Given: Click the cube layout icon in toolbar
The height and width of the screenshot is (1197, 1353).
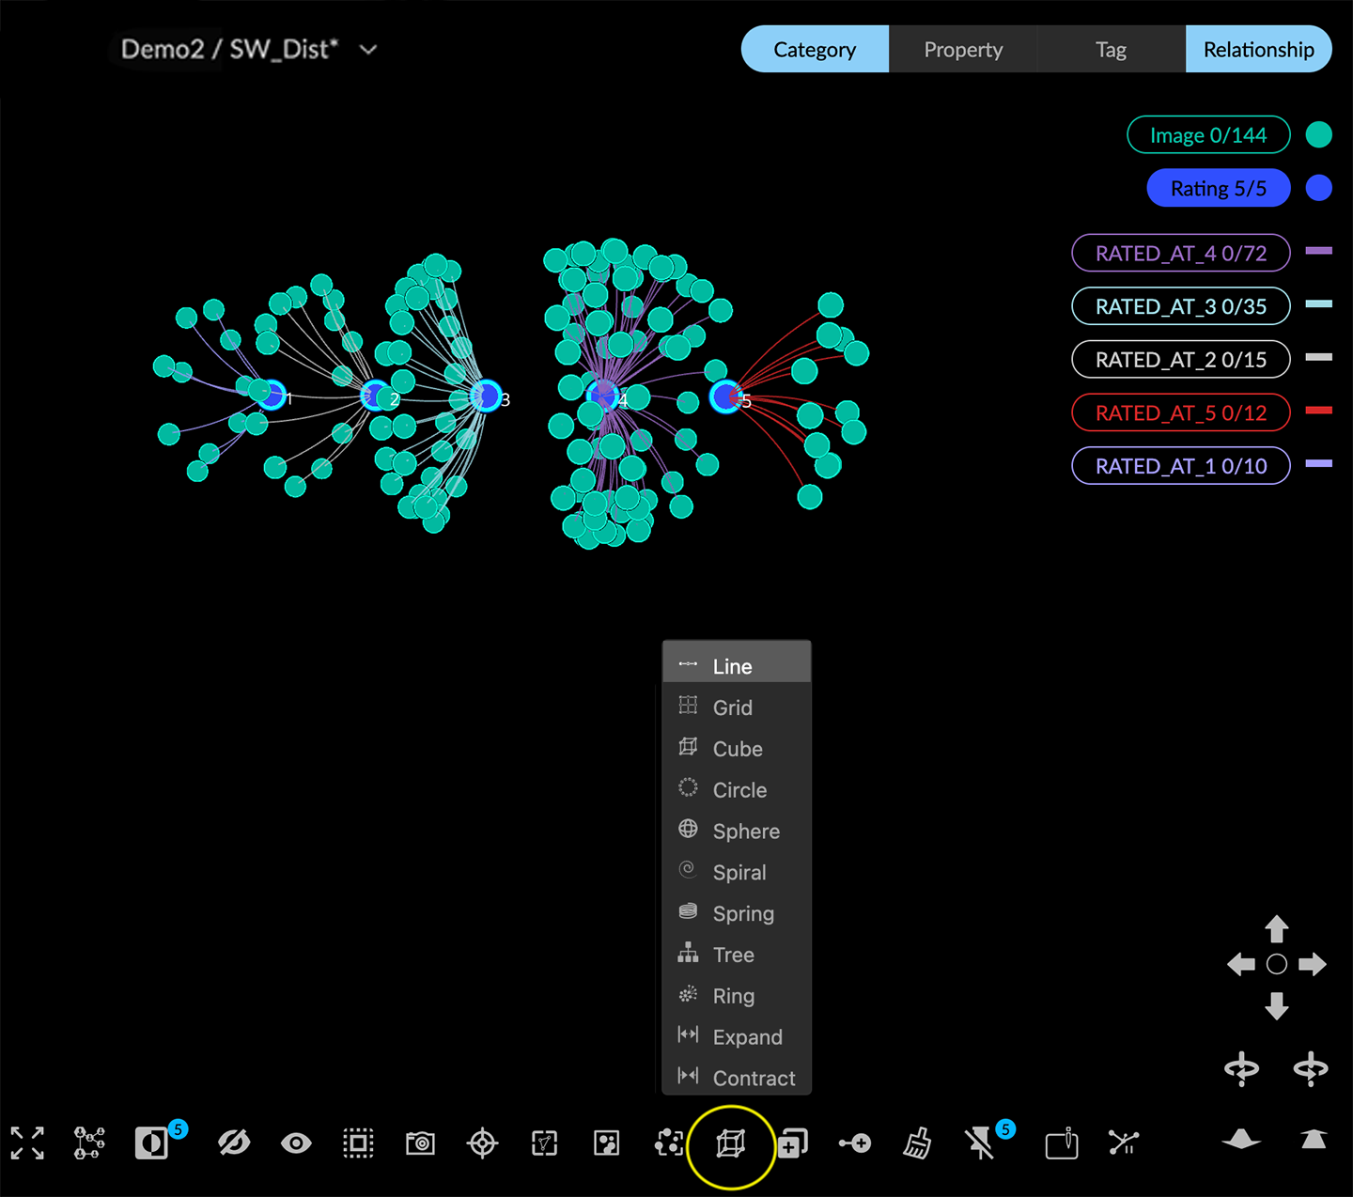Looking at the screenshot, I should (730, 1143).
